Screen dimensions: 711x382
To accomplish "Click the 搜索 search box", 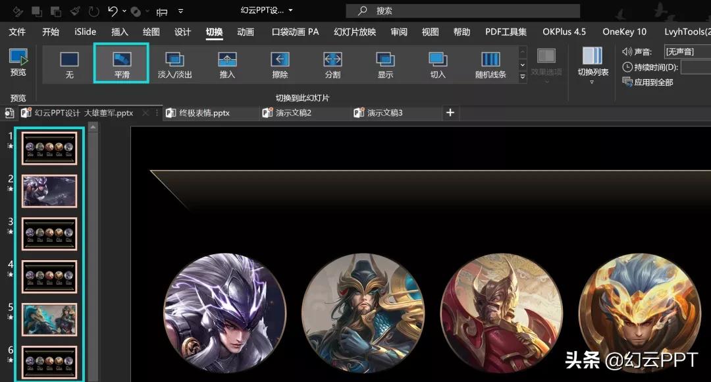I will [463, 11].
